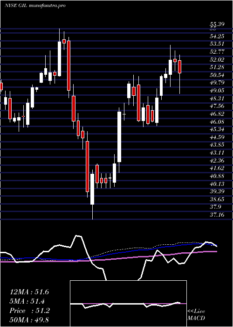
Task: Select the 47.56 price axis label
Action: (x=217, y=106)
